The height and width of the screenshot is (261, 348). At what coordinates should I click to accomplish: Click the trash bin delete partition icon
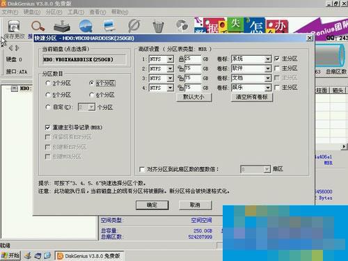click(x=159, y=26)
